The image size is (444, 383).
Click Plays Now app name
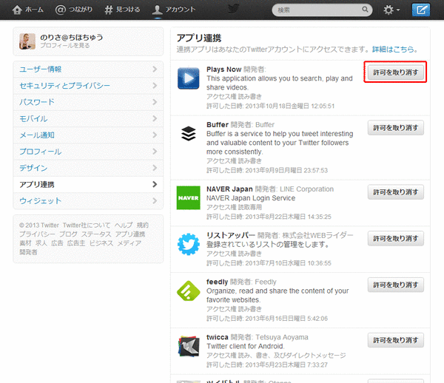[x=223, y=70]
